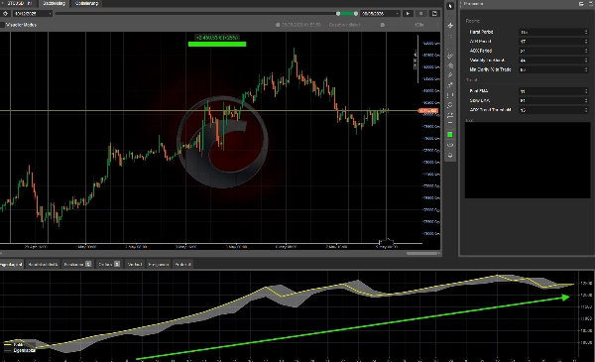Viewport: 595px width, 362px height.
Task: Click the Min Conf % to Trade field
Action: [553, 69]
